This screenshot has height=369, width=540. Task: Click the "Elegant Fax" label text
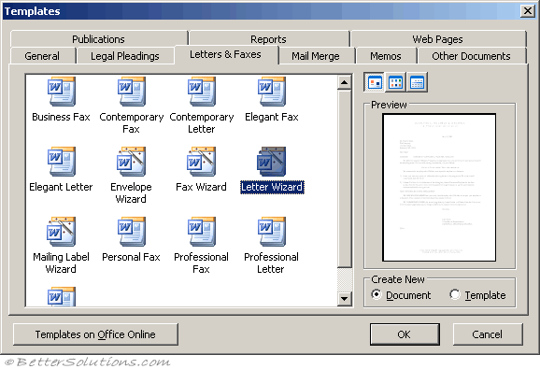point(272,117)
